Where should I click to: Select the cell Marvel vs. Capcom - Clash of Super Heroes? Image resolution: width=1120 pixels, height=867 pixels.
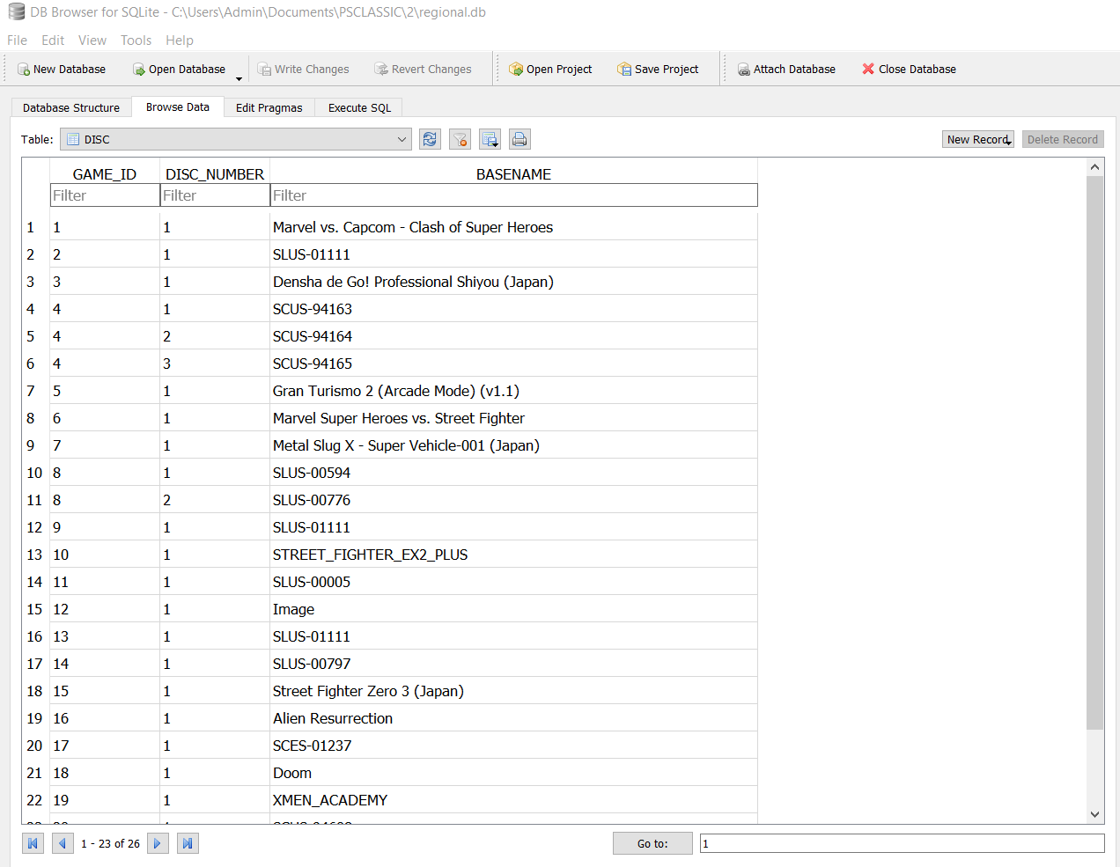point(513,227)
